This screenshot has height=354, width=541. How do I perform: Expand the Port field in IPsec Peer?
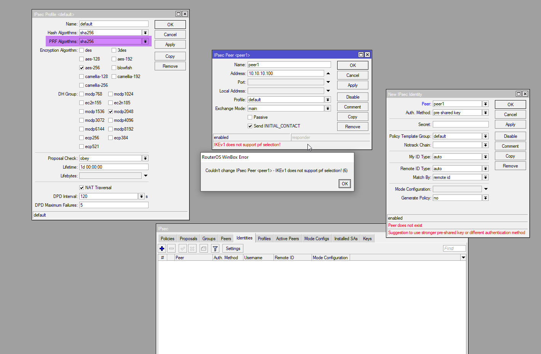[328, 82]
